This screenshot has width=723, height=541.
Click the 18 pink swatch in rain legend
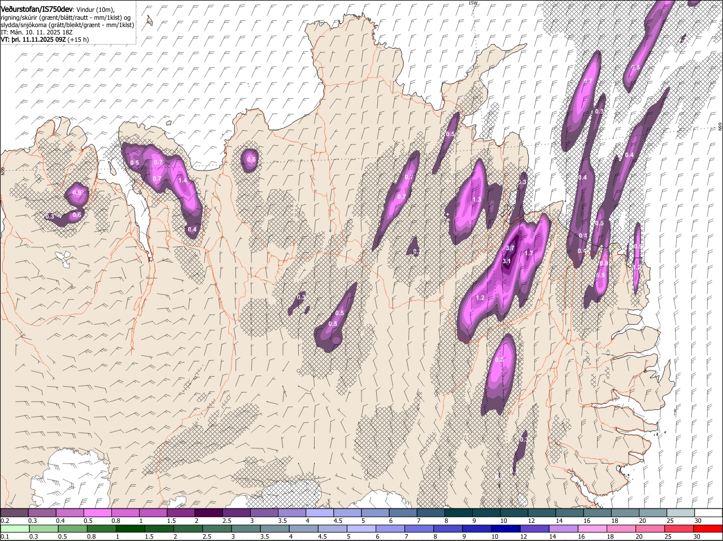[x=621, y=529]
